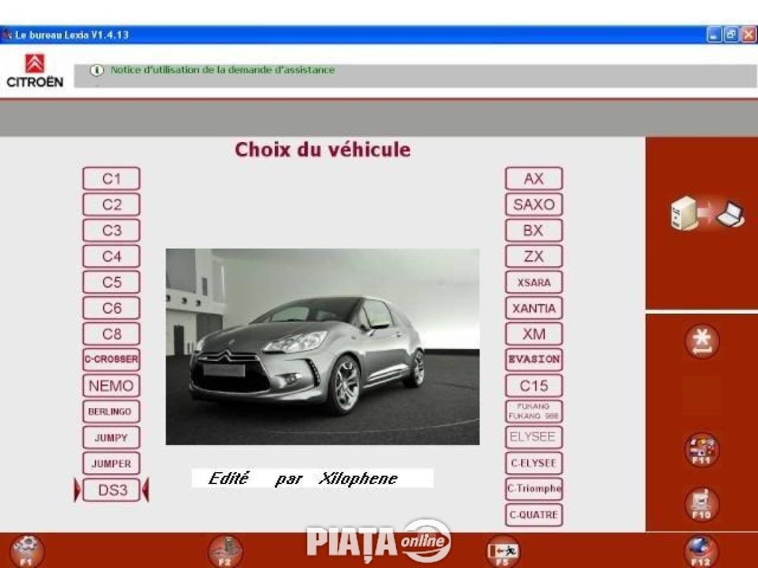This screenshot has height=568, width=758.
Task: Select the C8 vehicle
Action: (111, 334)
